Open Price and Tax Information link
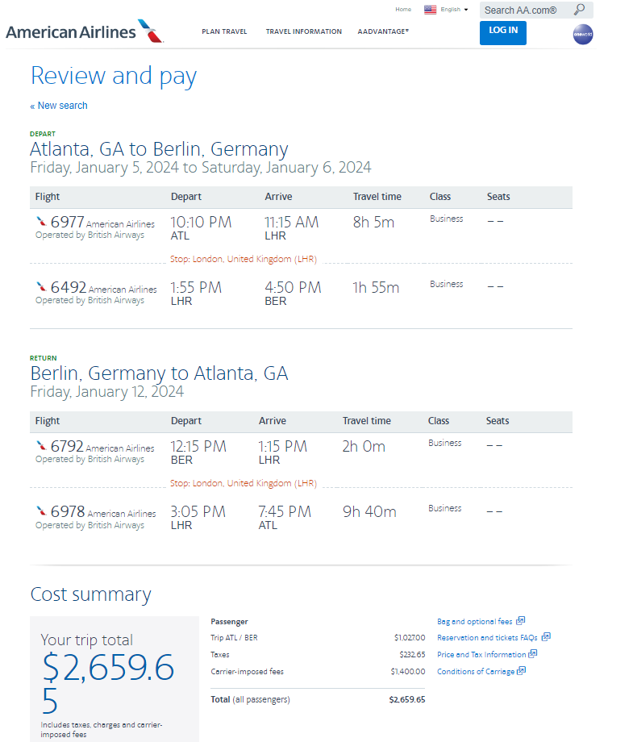Viewport: 633px width, 742px height. [481, 654]
